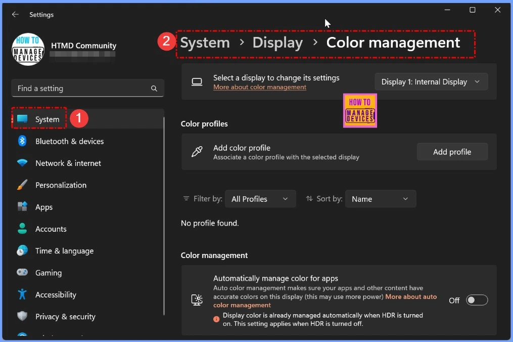The image size is (513, 342).
Task: Click the Accessibility figure icon
Action: click(22, 294)
